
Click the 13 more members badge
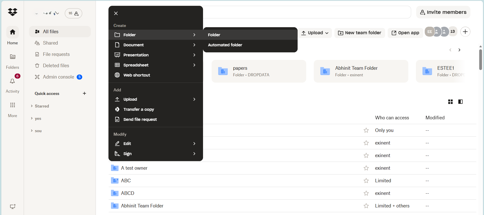(453, 31)
